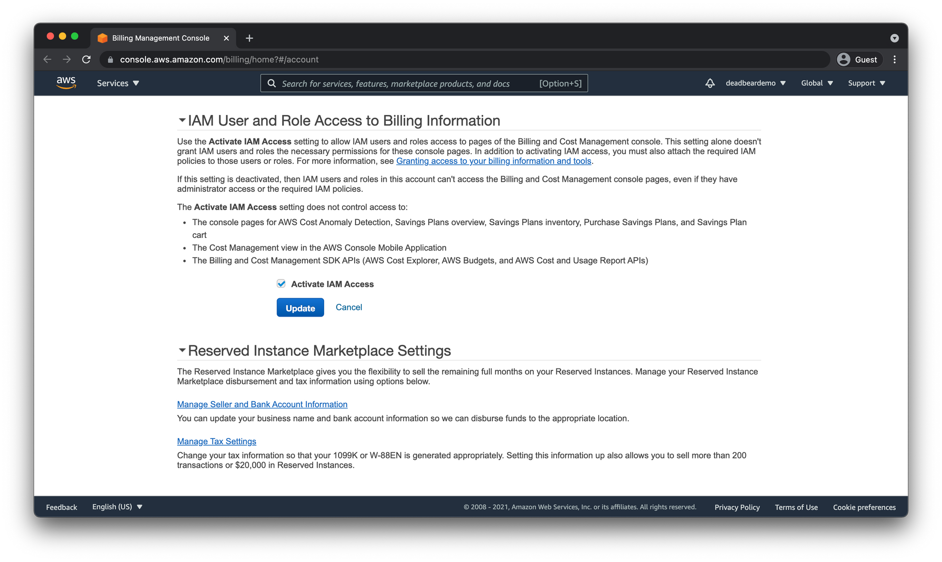Screen dimensions: 942x562
Task: Collapse Reserved Instance Marketplace Settings section
Action: (182, 350)
